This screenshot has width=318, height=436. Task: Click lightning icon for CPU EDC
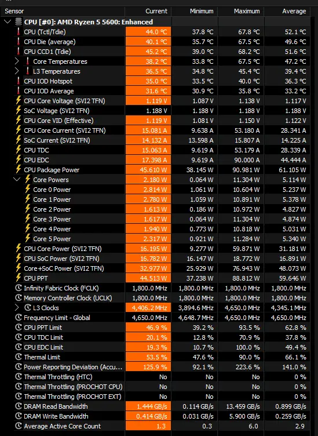(19, 159)
